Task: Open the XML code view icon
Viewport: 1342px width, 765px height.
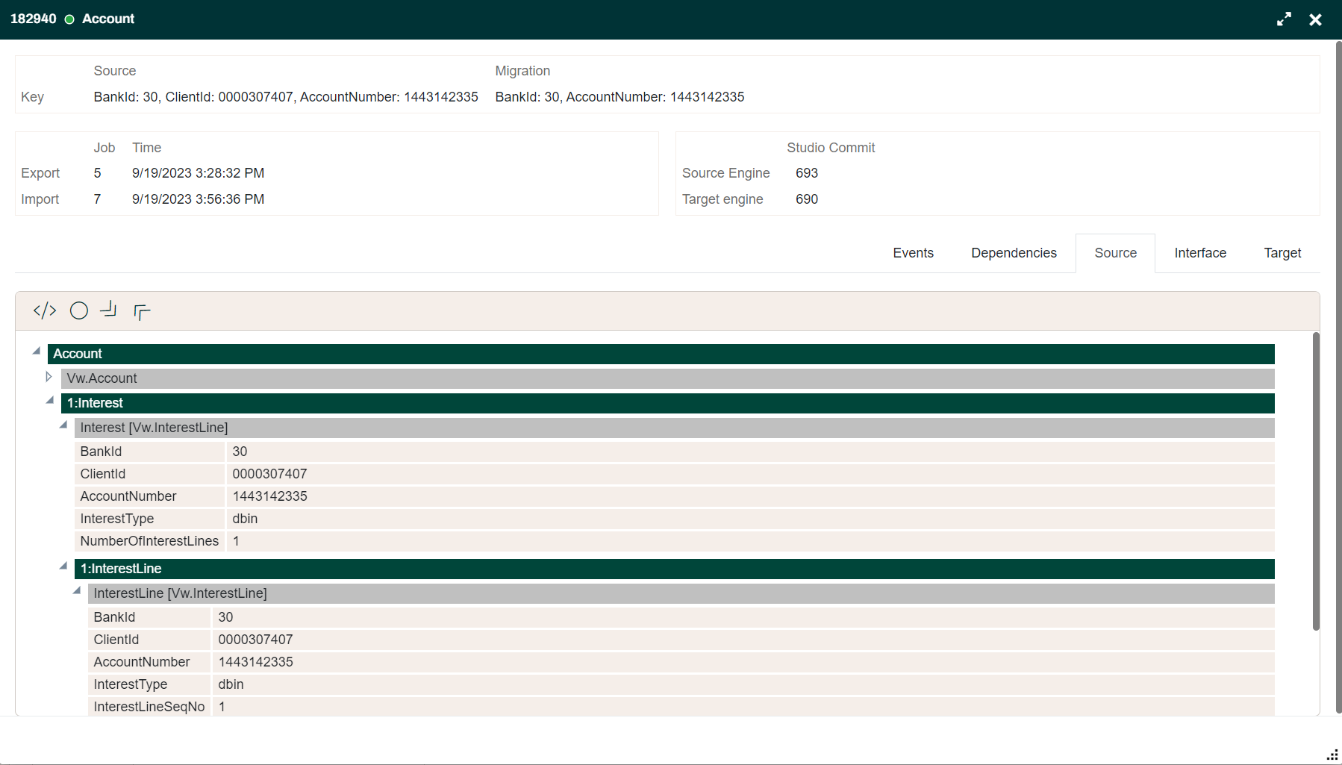Action: tap(44, 310)
